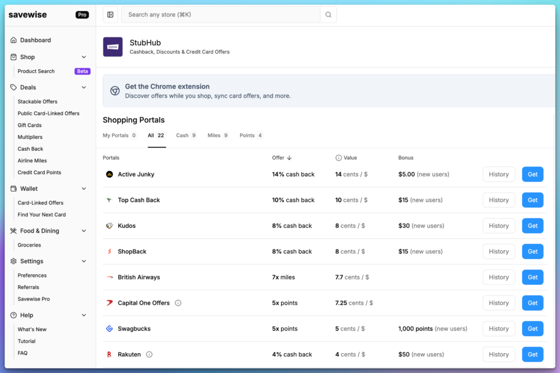Click the Food & Dining utensils icon

[x=14, y=231]
